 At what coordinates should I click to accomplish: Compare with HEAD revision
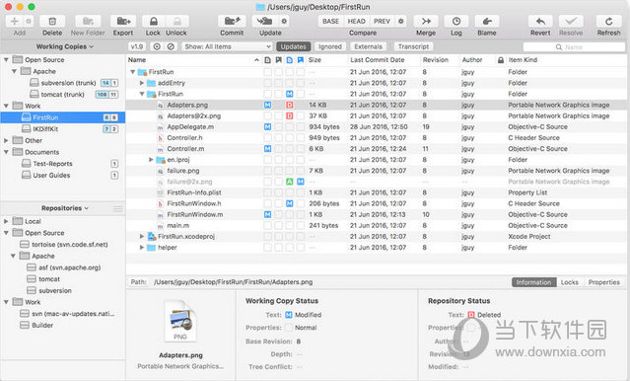[356, 22]
